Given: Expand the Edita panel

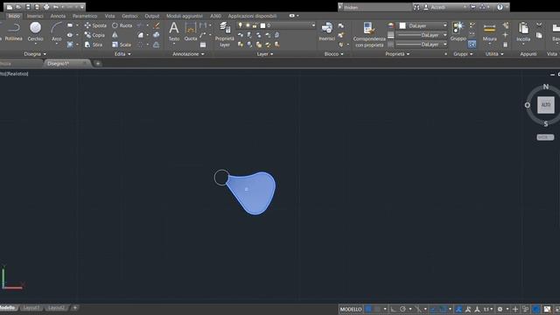Looking at the screenshot, I should click(x=122, y=54).
